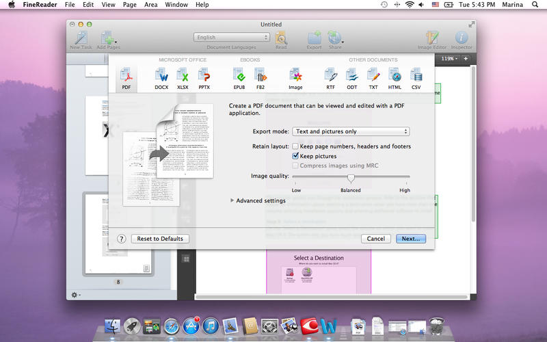Click the Add Pages toolbar icon

click(x=108, y=40)
